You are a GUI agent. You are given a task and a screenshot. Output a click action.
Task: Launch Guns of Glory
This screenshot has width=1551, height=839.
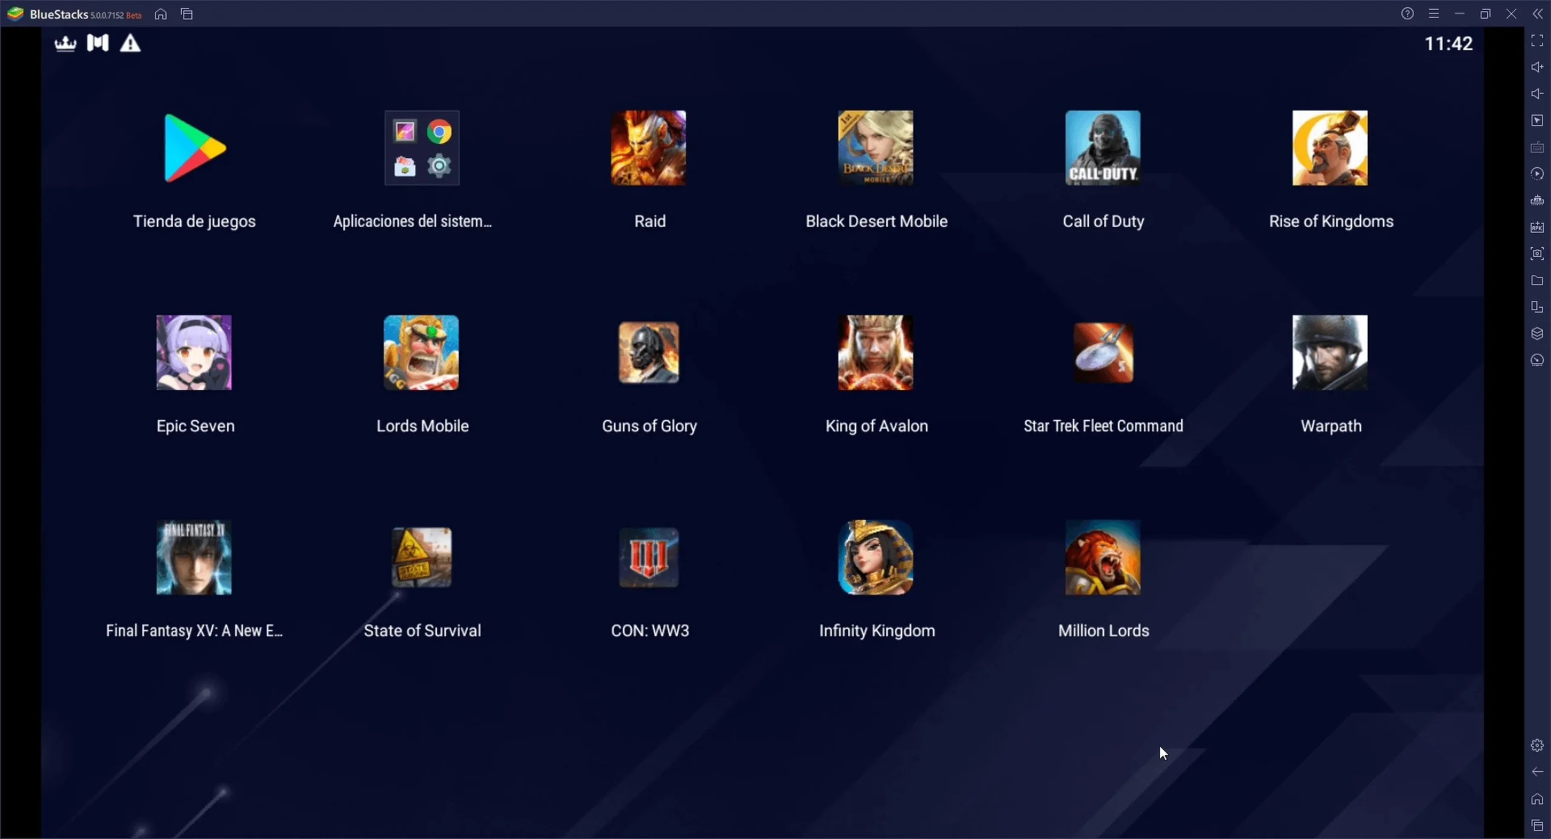(649, 353)
